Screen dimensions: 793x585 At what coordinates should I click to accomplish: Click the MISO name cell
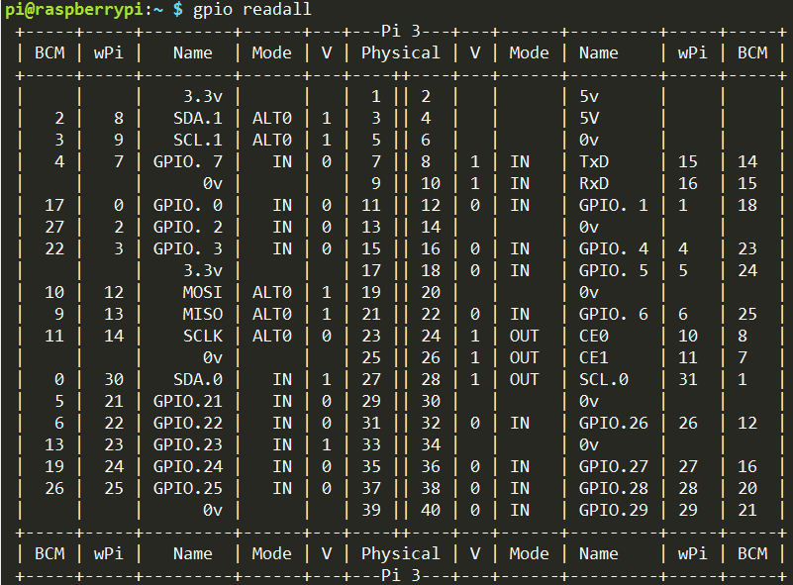point(202,314)
